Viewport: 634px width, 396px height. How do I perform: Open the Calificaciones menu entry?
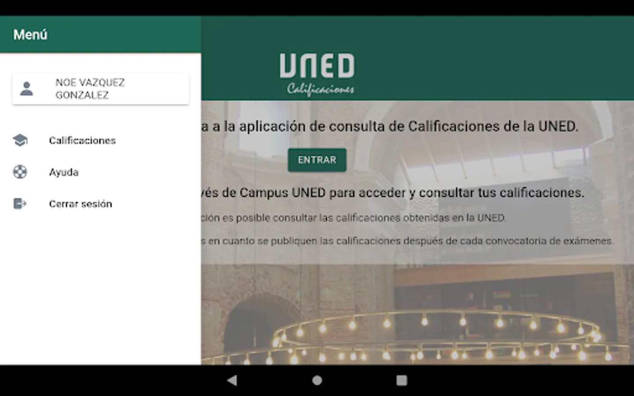point(100,140)
